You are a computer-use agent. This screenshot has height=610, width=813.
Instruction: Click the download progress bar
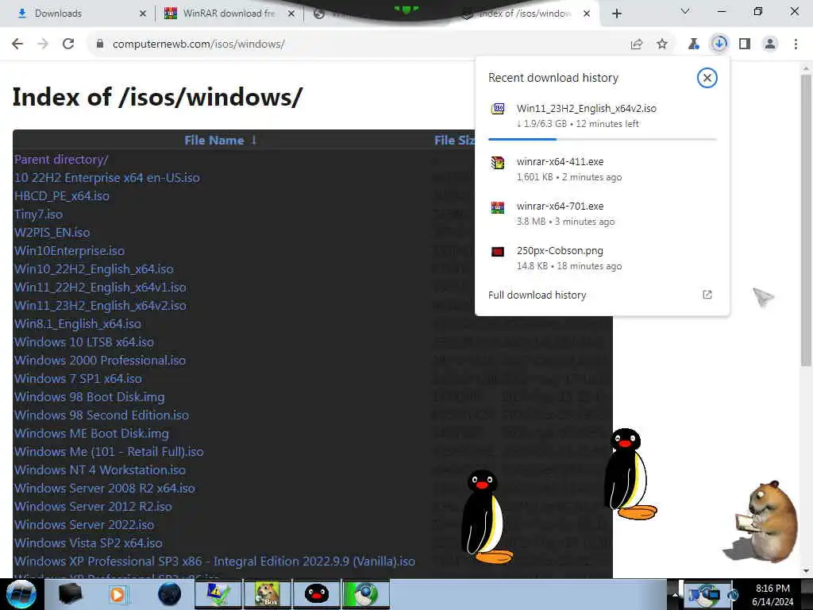(x=603, y=139)
